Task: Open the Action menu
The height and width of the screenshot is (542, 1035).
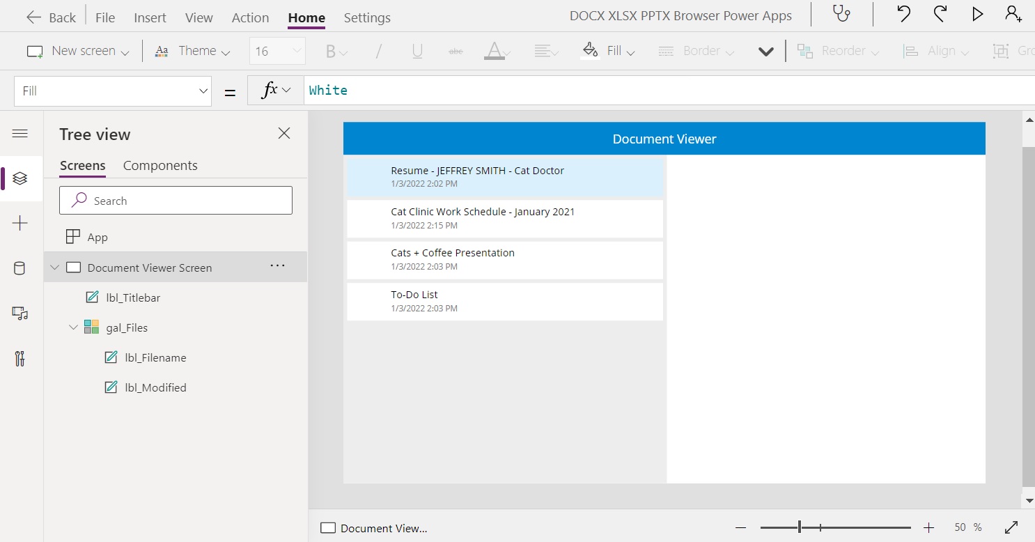Action: point(250,17)
